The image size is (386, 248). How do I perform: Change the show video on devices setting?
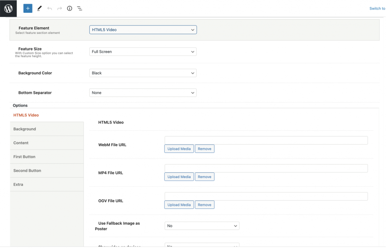coord(202,246)
